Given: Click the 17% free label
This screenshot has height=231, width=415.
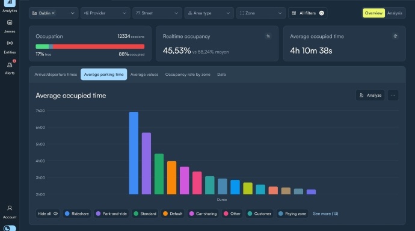Looking at the screenshot, I should [x=43, y=54].
